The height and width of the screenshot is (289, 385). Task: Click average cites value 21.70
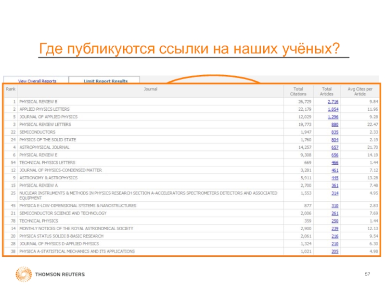(372, 147)
